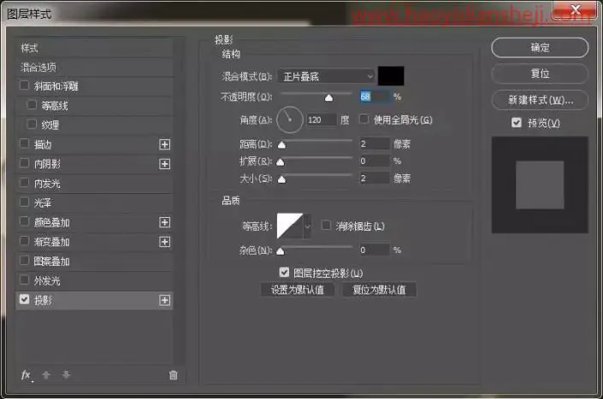The image size is (603, 399).
Task: Add another 颜色叠加 effect with plus icon
Action: pyautogui.click(x=164, y=222)
